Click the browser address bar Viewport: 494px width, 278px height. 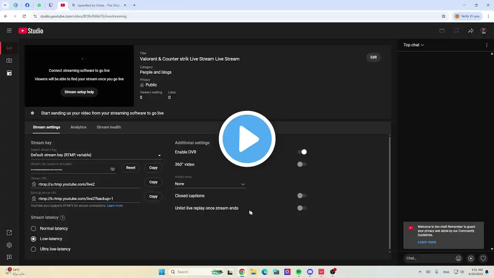(x=235, y=16)
